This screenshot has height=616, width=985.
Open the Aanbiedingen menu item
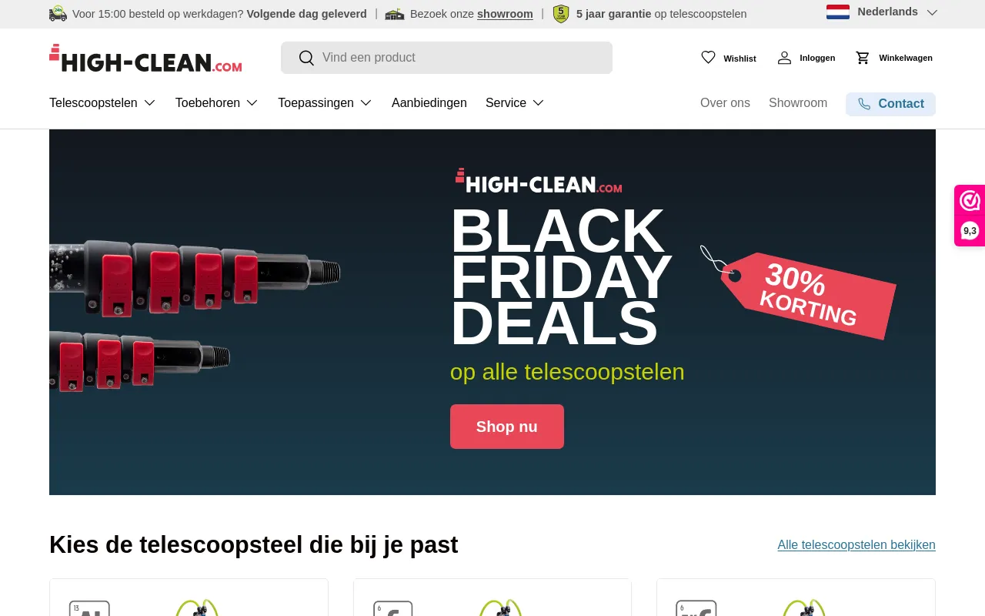click(429, 102)
